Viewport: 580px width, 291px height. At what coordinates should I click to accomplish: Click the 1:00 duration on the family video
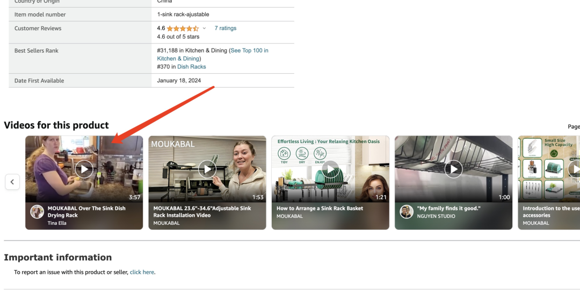504,197
